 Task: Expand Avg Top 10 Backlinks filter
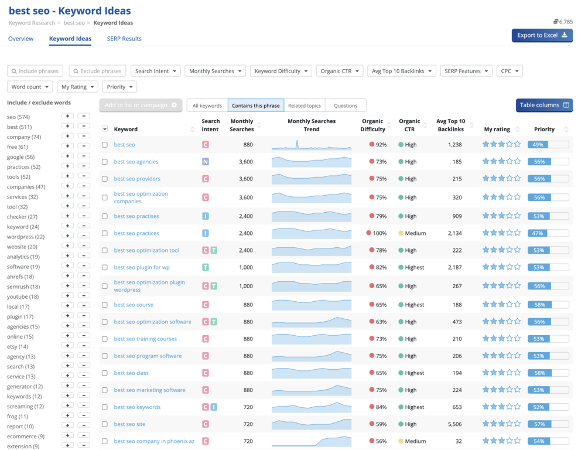pyautogui.click(x=401, y=71)
